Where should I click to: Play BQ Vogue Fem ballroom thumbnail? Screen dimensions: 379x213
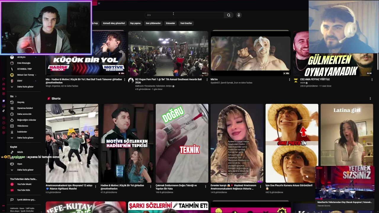(168, 53)
